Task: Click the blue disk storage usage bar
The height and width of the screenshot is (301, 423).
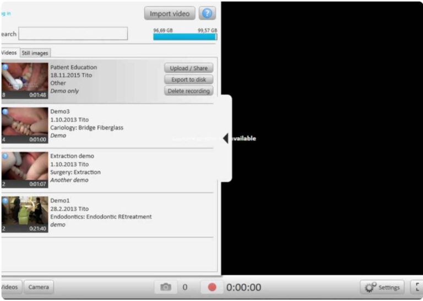Action: click(185, 37)
